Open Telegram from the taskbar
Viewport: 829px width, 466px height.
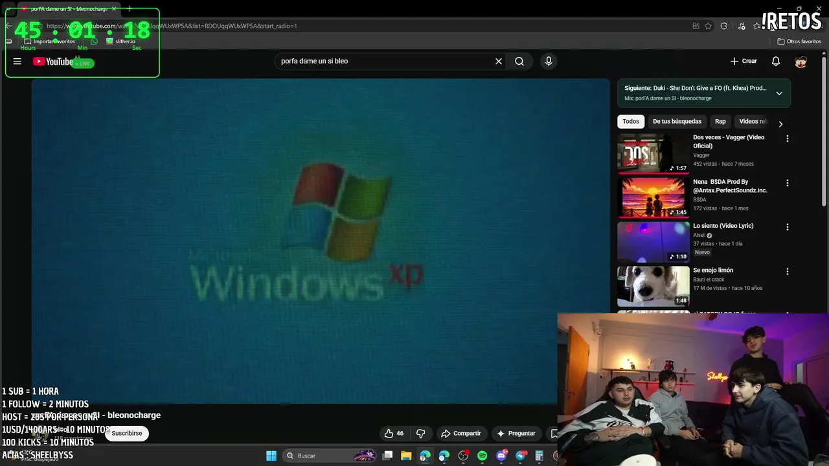coord(521,456)
